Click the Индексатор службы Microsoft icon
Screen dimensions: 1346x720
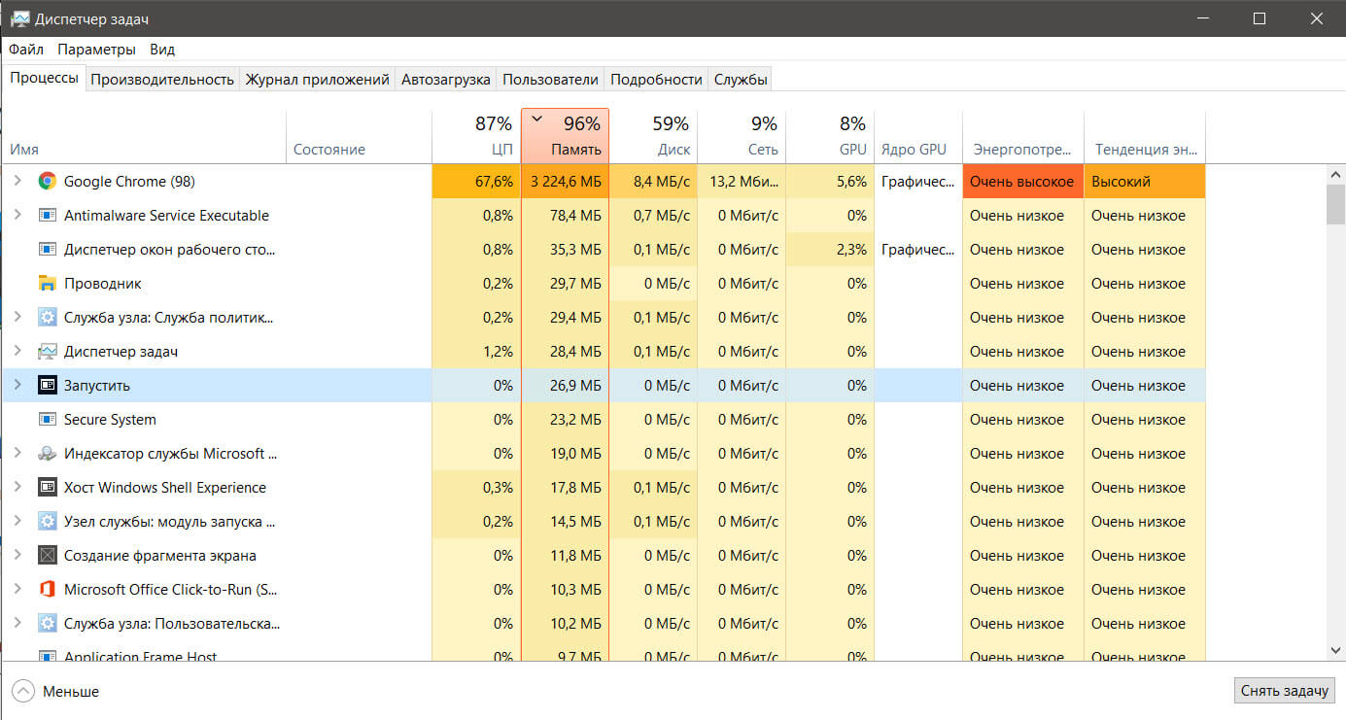(x=47, y=454)
